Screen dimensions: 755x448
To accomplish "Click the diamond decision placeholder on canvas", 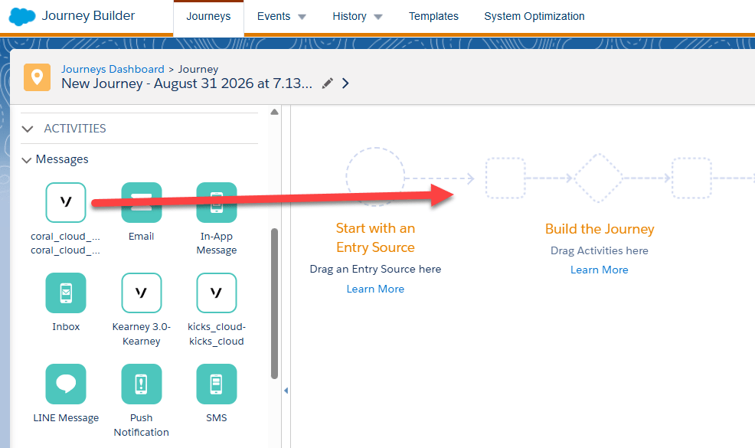I will pyautogui.click(x=599, y=178).
